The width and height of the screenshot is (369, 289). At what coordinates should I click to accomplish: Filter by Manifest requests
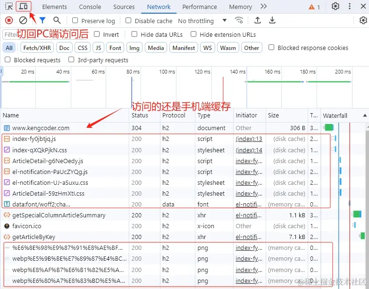tap(184, 48)
